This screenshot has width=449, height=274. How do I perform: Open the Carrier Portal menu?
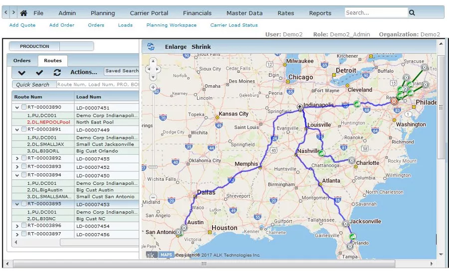(x=149, y=13)
